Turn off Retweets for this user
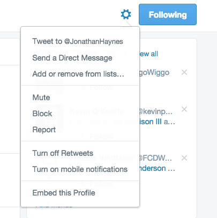This screenshot has height=218, width=217. coord(63,153)
